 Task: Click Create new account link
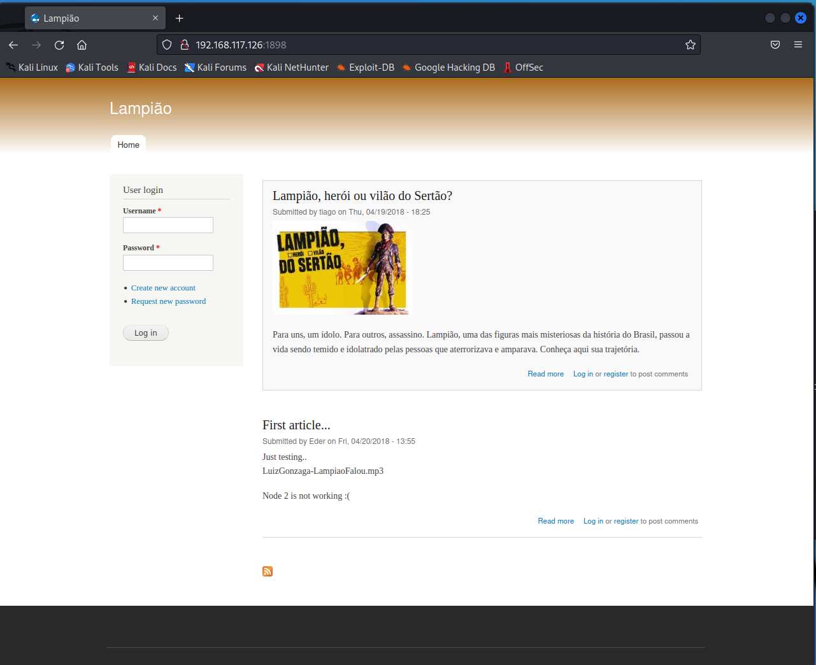pos(163,288)
